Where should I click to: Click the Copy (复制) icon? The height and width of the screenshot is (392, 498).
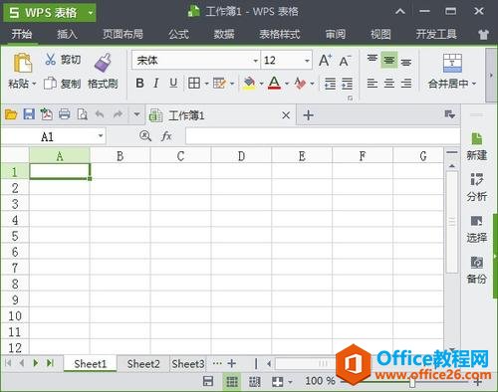coord(50,84)
